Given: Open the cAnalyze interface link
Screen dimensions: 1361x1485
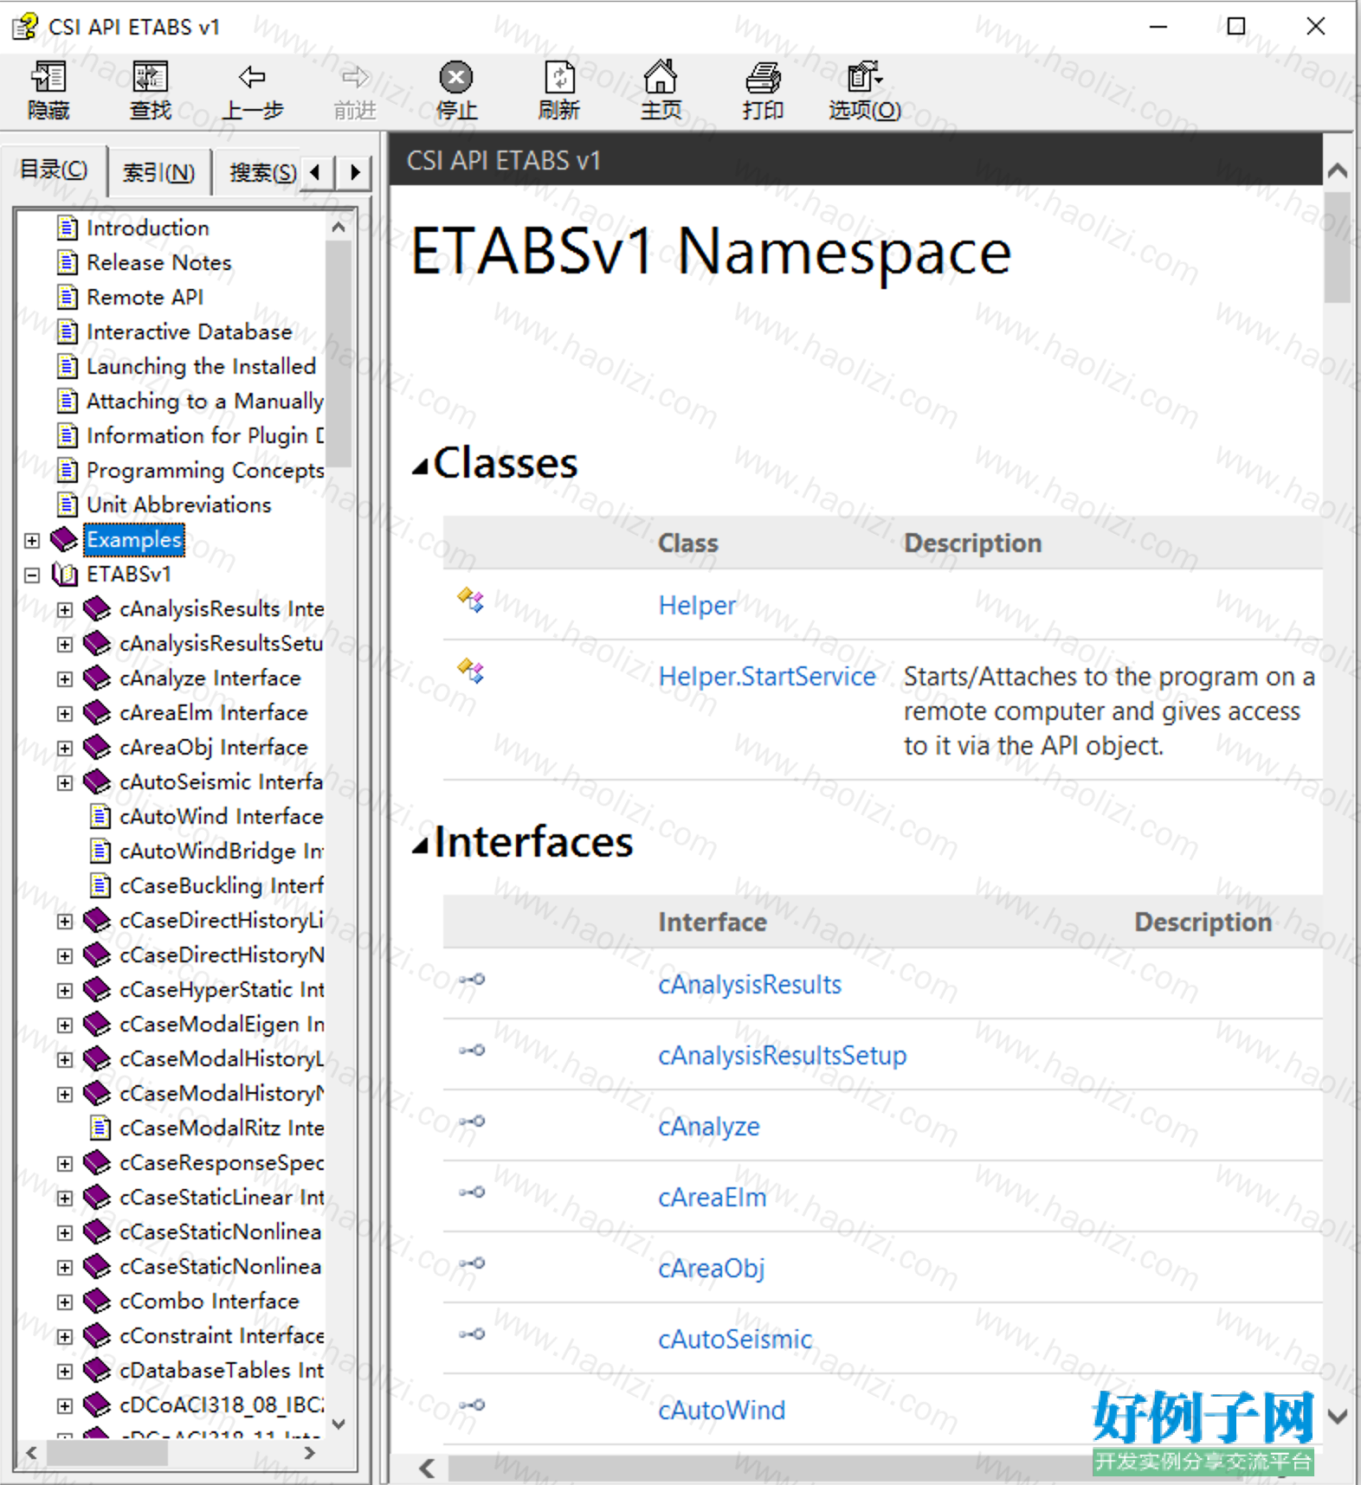Looking at the screenshot, I should 709,1127.
